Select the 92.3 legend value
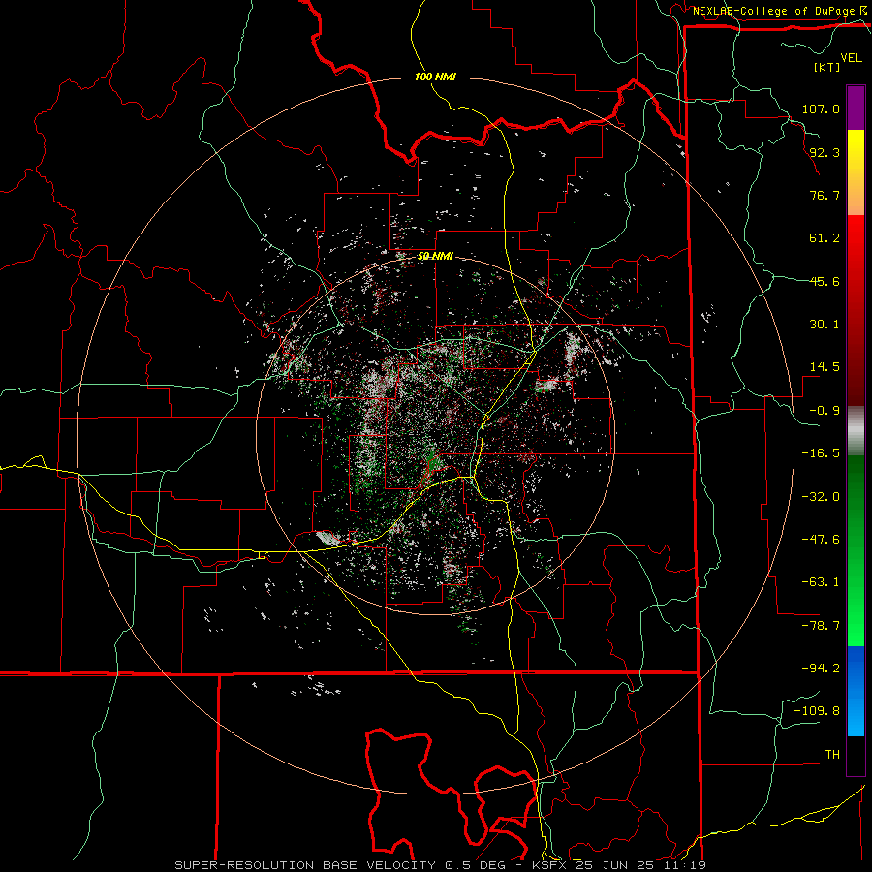The height and width of the screenshot is (872, 872). click(x=825, y=152)
